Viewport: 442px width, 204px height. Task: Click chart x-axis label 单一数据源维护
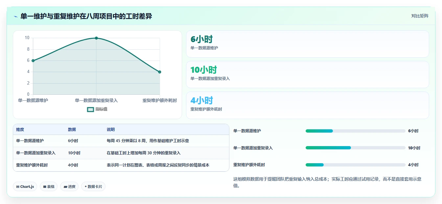coord(33,100)
